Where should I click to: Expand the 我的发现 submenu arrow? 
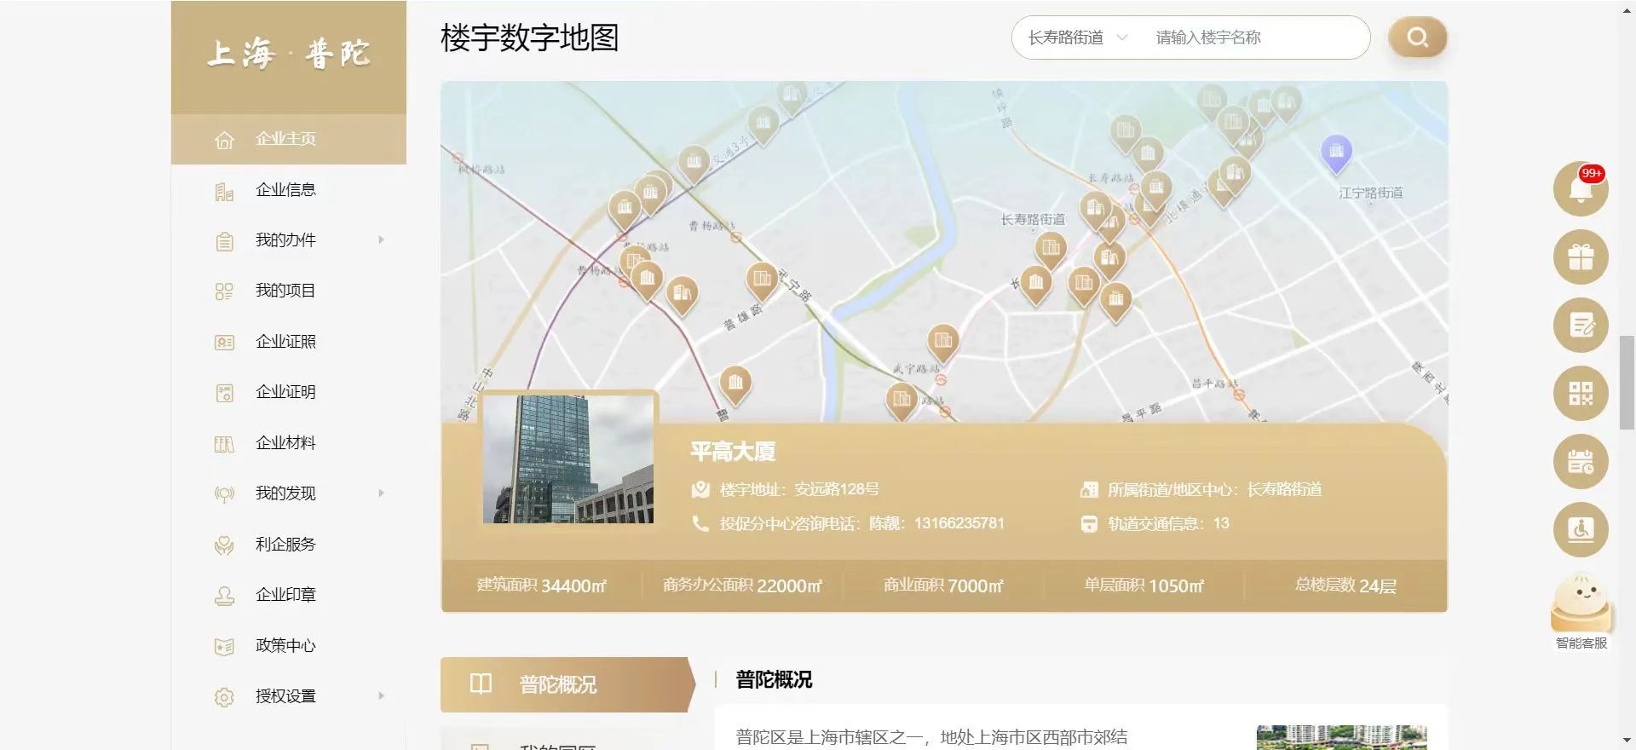pyautogui.click(x=381, y=493)
